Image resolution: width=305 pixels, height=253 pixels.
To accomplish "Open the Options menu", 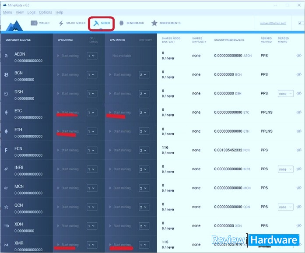I will (x=46, y=12).
